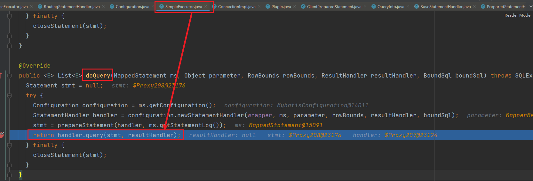Click fold end marker below the first closeStatement line
The width and height of the screenshot is (533, 181).
point(9,36)
